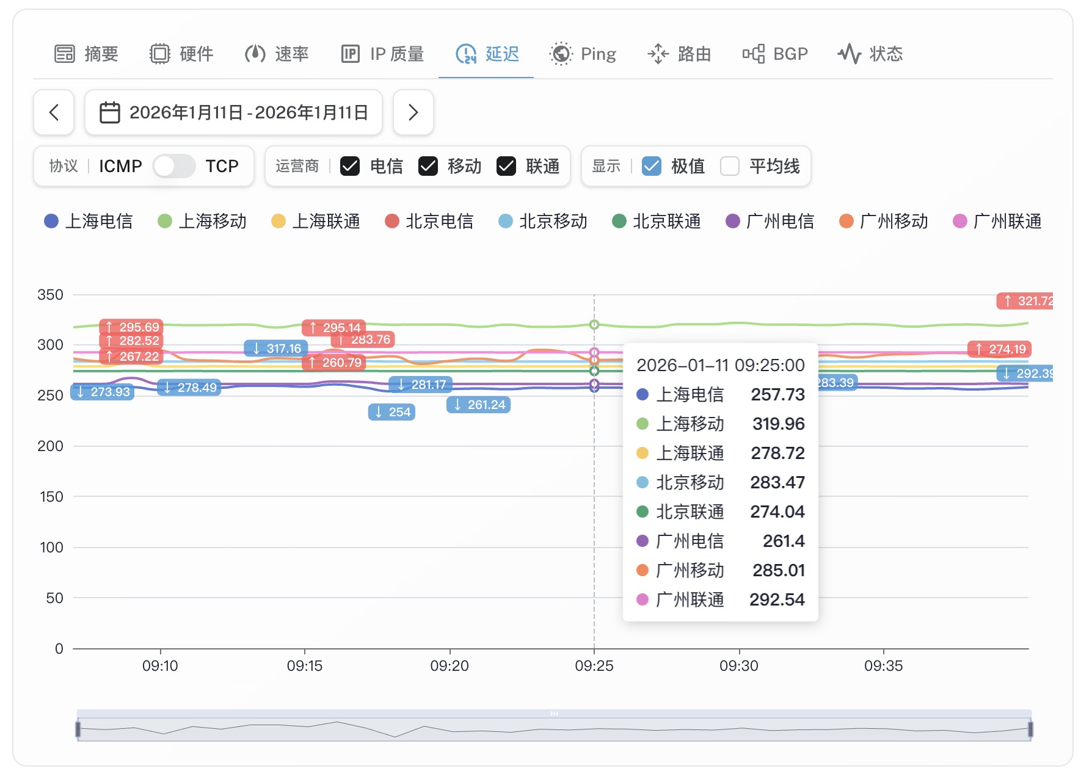The image size is (1081, 774).
Task: Click the 上海移动 319.96 tooltip row
Action: (721, 424)
